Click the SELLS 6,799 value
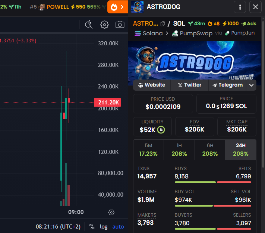The height and width of the screenshot is (233, 265). (243, 177)
